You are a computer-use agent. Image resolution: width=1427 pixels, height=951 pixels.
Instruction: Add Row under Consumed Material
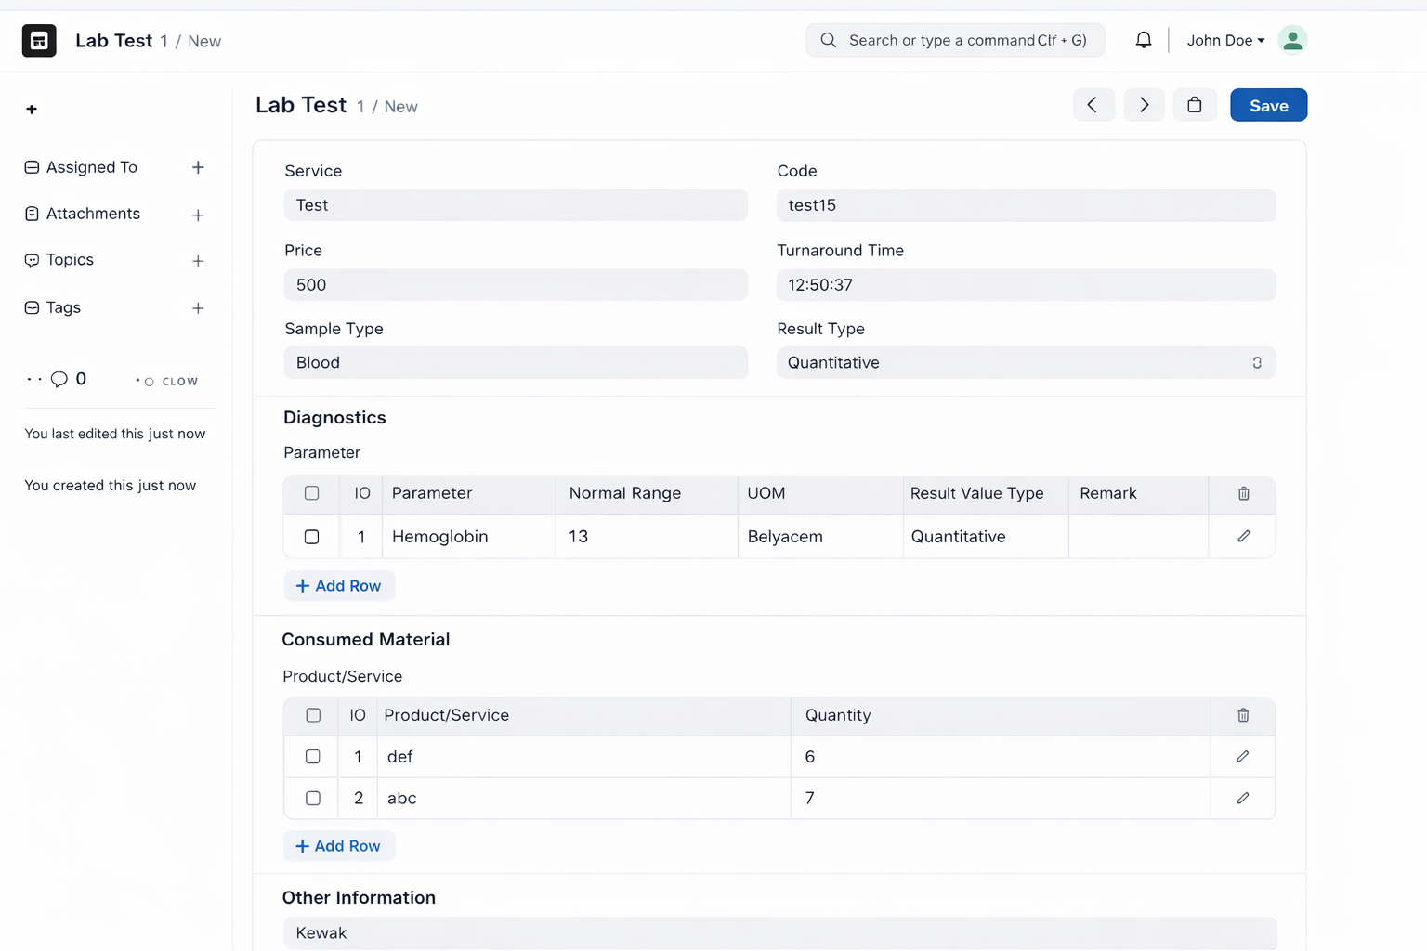point(338,846)
